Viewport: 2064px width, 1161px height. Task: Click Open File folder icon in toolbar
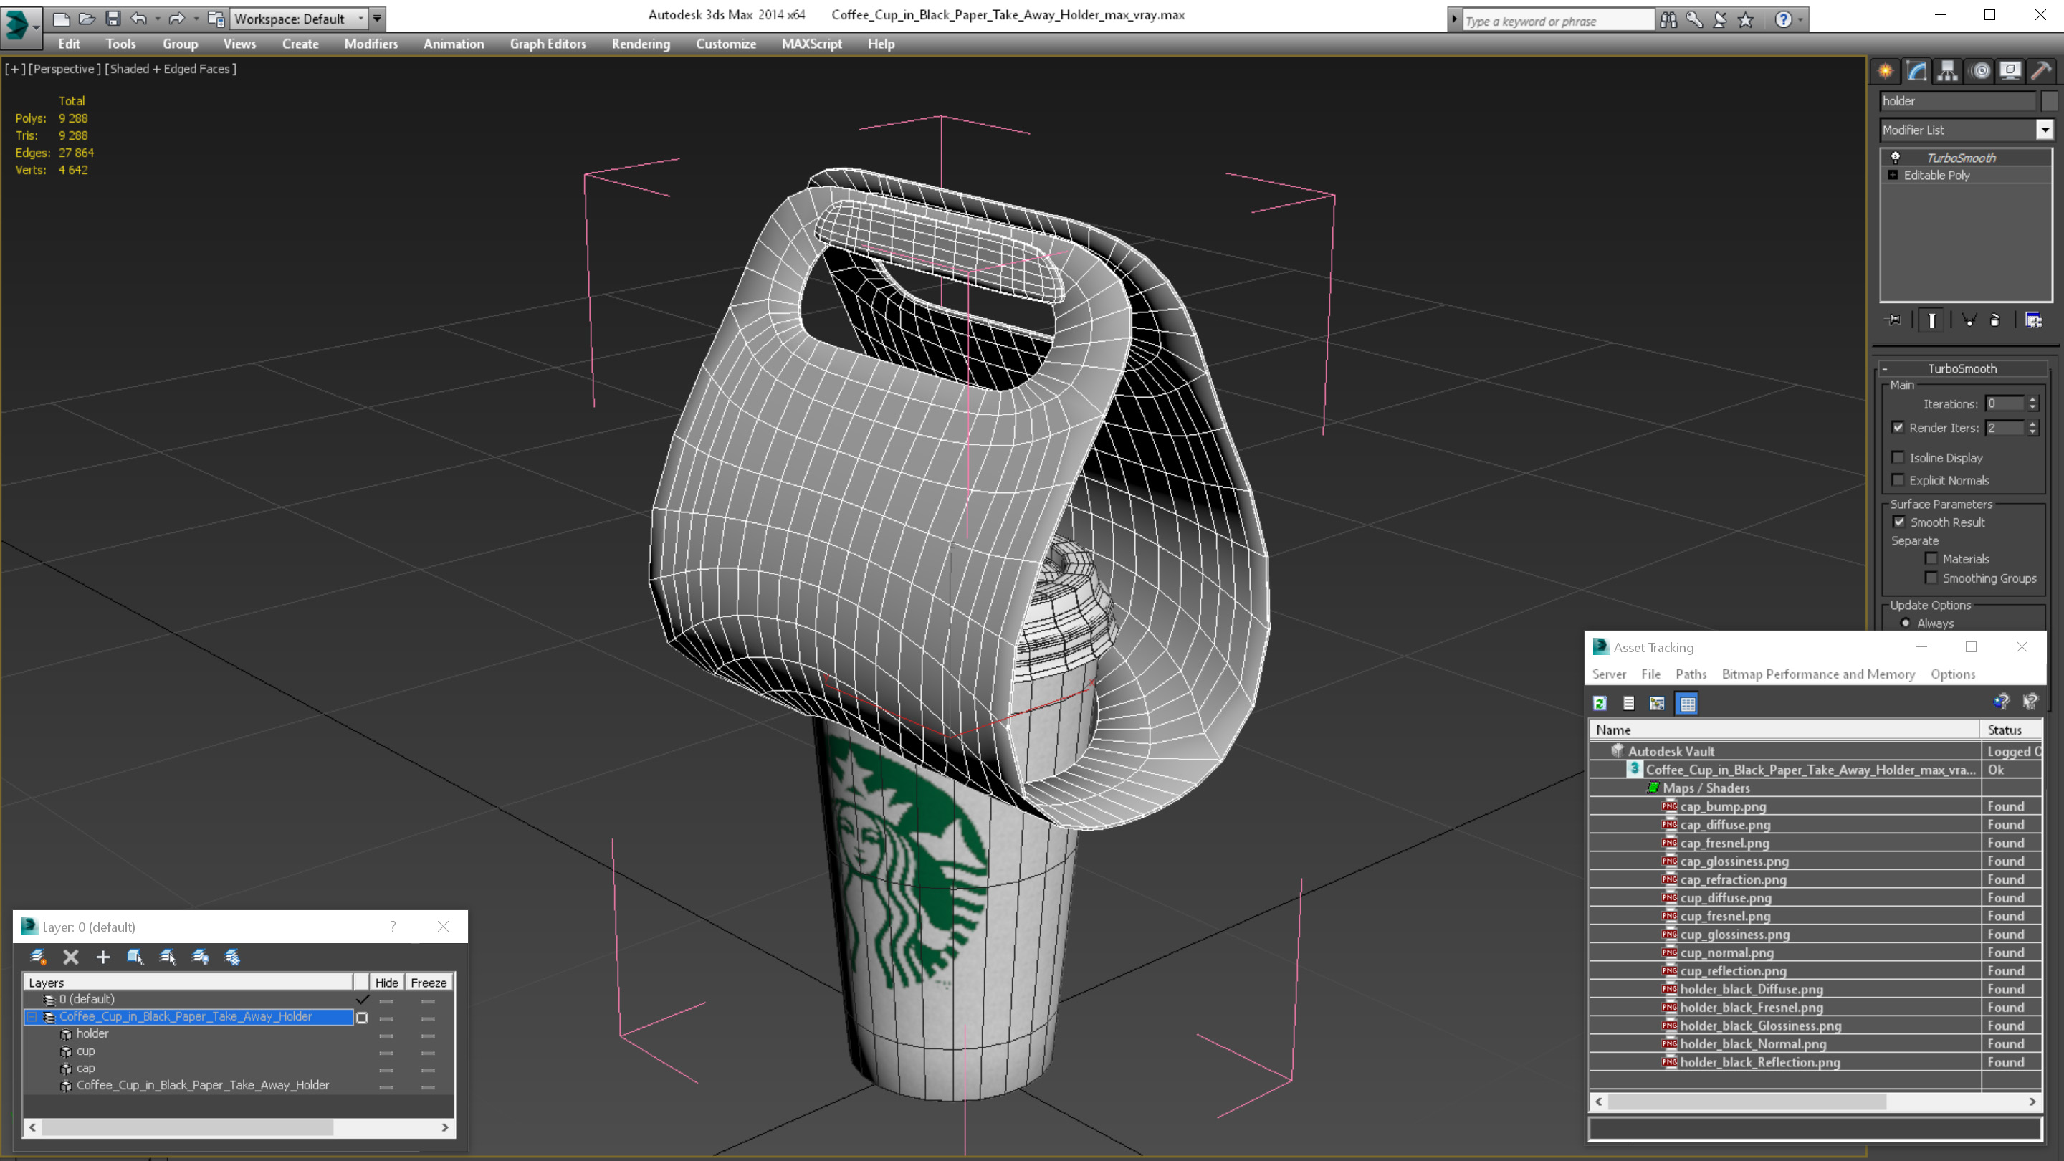coord(87,19)
